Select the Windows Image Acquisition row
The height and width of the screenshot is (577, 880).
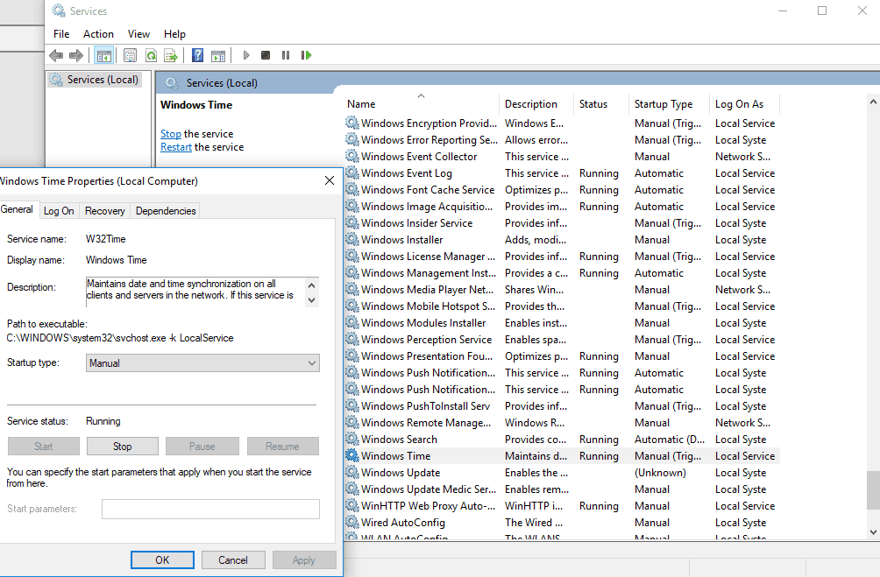tap(561, 207)
